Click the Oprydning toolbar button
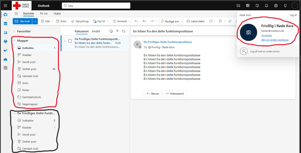 [80, 21]
